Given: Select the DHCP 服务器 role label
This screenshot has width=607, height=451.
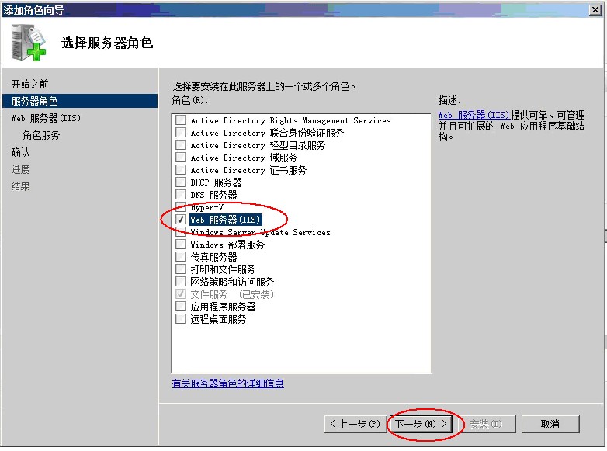Looking at the screenshot, I should coord(216,182).
